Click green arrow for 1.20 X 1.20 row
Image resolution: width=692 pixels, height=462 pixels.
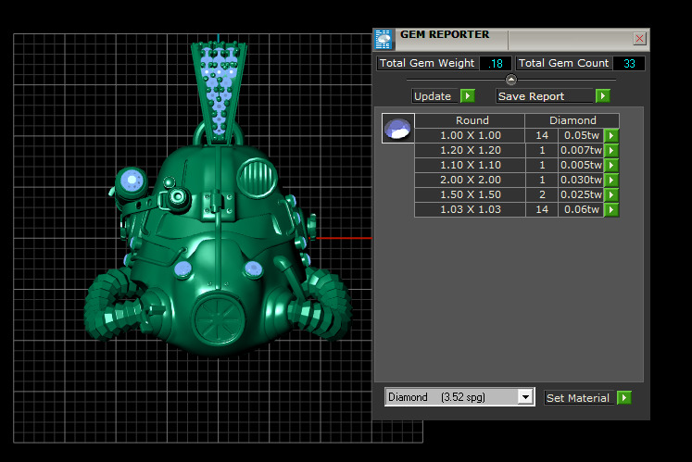[x=611, y=151]
